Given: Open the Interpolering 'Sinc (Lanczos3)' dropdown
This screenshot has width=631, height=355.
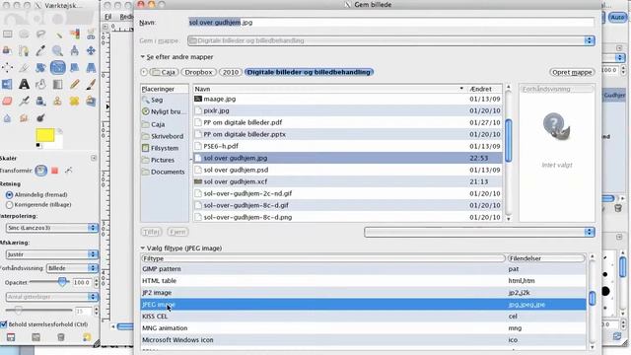Looking at the screenshot, I should tap(52, 228).
